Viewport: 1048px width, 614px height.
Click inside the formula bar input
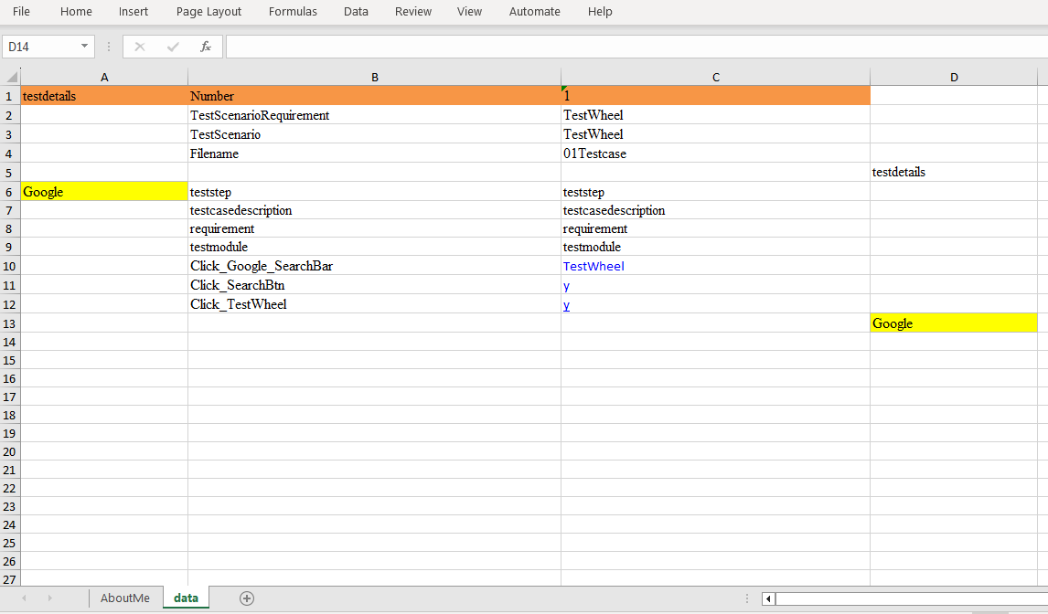(631, 47)
